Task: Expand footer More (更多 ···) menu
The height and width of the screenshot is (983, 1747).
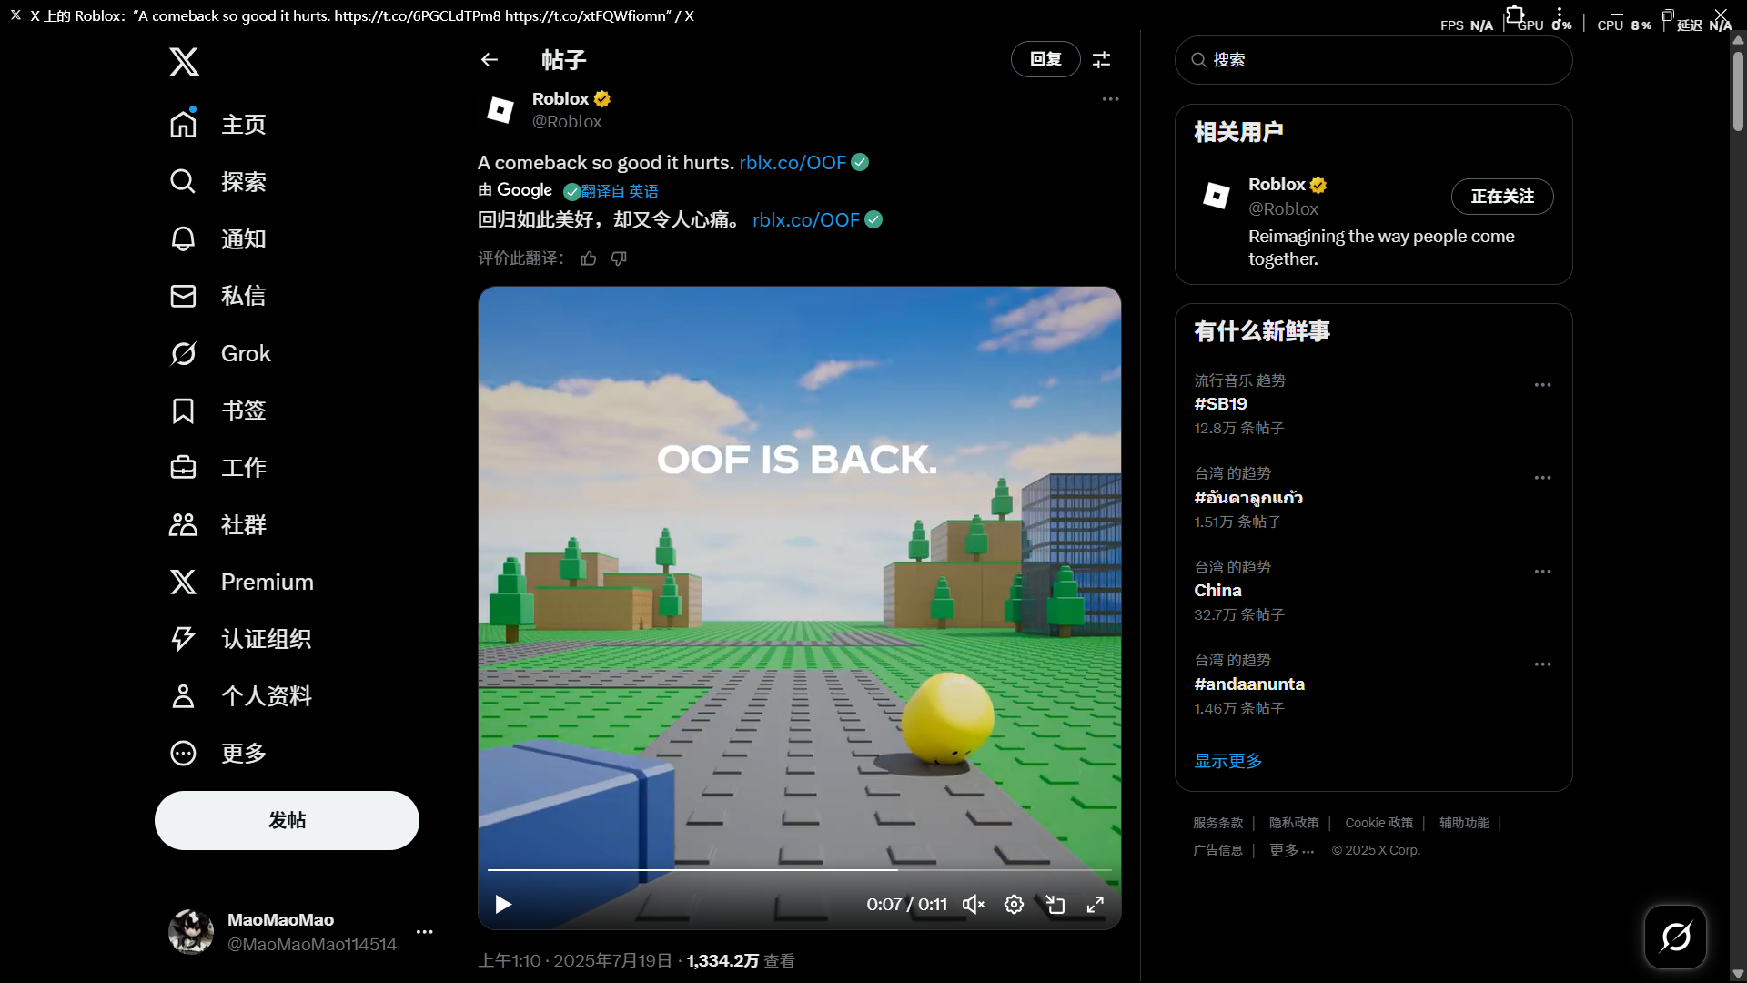Action: tap(1292, 850)
